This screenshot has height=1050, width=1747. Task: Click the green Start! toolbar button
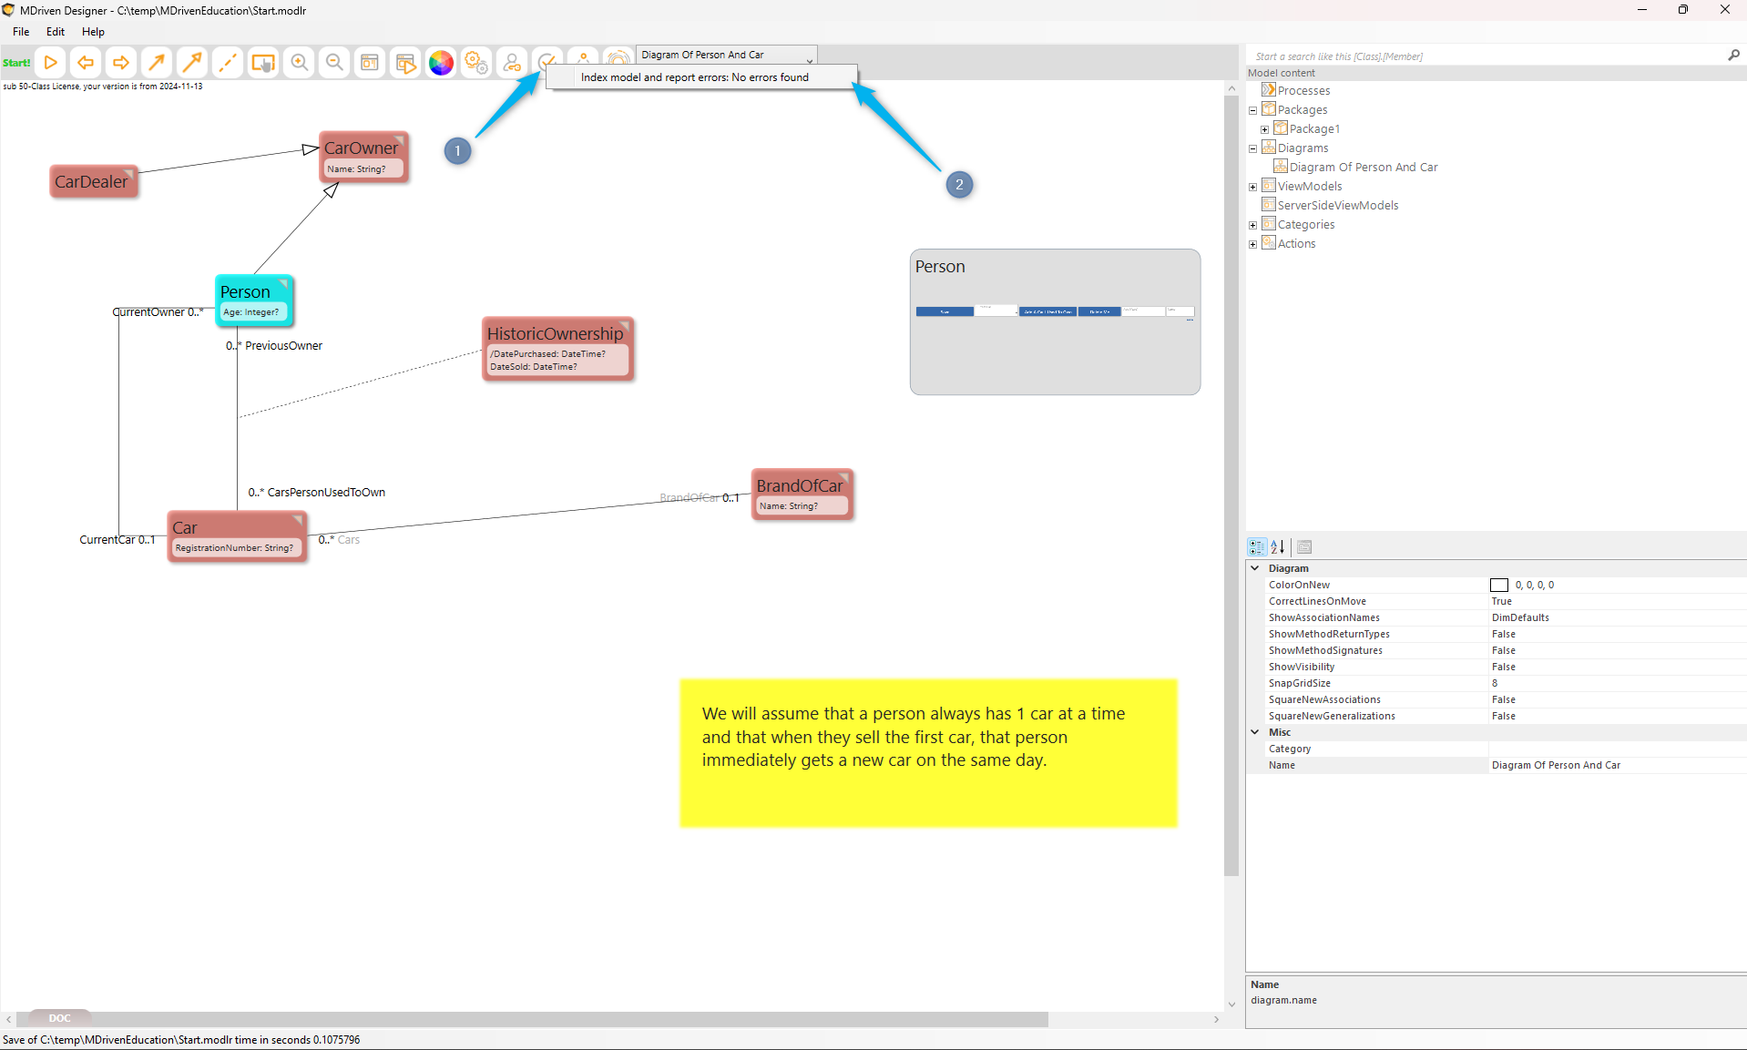pyautogui.click(x=16, y=63)
